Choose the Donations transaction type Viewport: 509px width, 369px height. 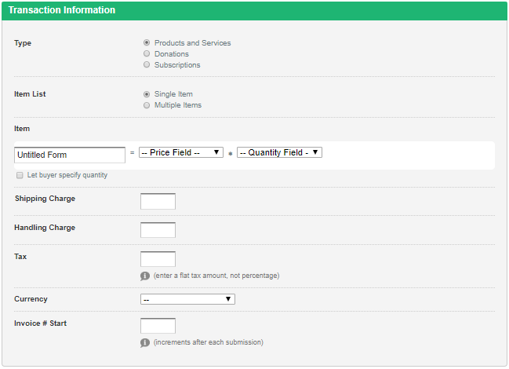(x=147, y=54)
